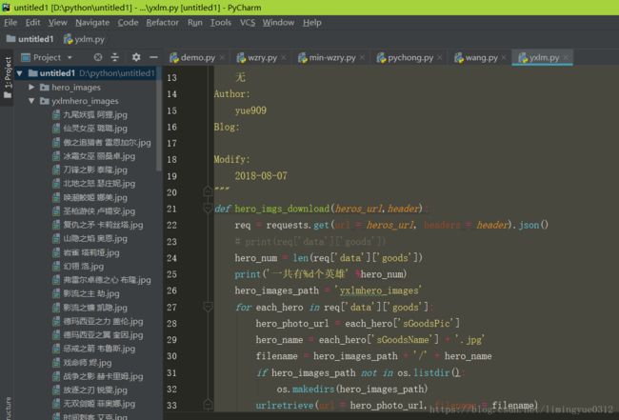Click the file icon of 戏命师 烬.jpg

click(56, 363)
